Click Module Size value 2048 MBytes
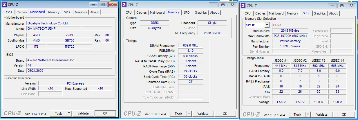358x120 pixels. (290, 31)
